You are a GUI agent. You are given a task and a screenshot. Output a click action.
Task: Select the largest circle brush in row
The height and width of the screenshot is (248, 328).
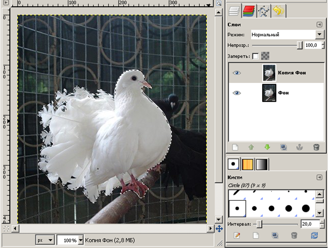click(306, 208)
